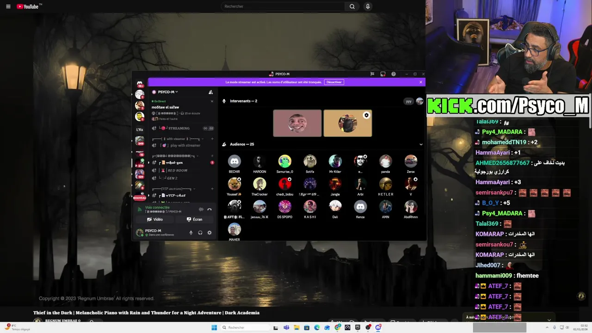Open Microsoft Edge from taskbar
The image size is (592, 333).
[317, 327]
